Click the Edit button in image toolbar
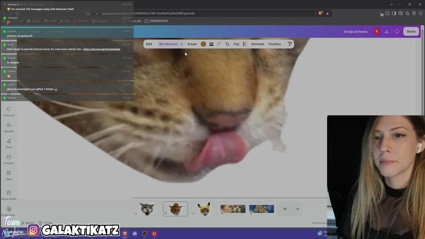Viewport: 425px width, 239px height. coord(149,44)
